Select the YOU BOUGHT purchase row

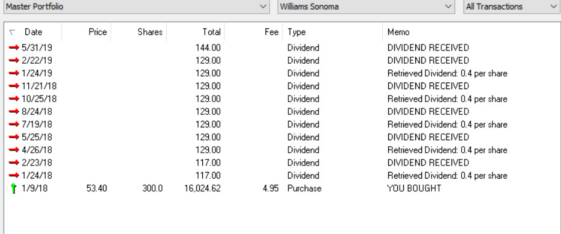click(281, 188)
